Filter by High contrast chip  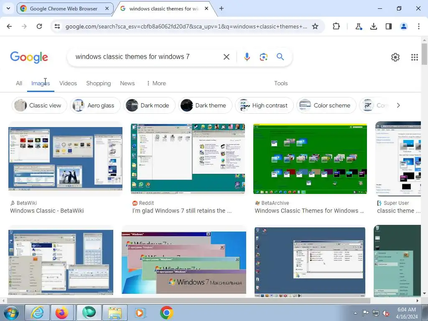[264, 105]
